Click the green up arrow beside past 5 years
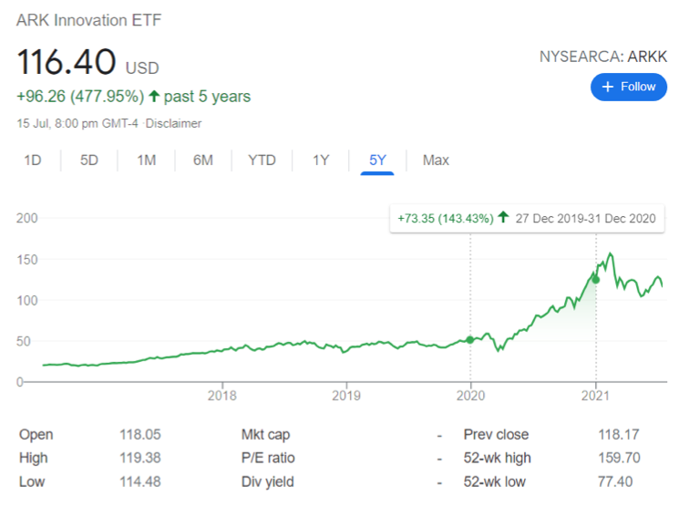The width and height of the screenshot is (689, 507). pos(154,96)
